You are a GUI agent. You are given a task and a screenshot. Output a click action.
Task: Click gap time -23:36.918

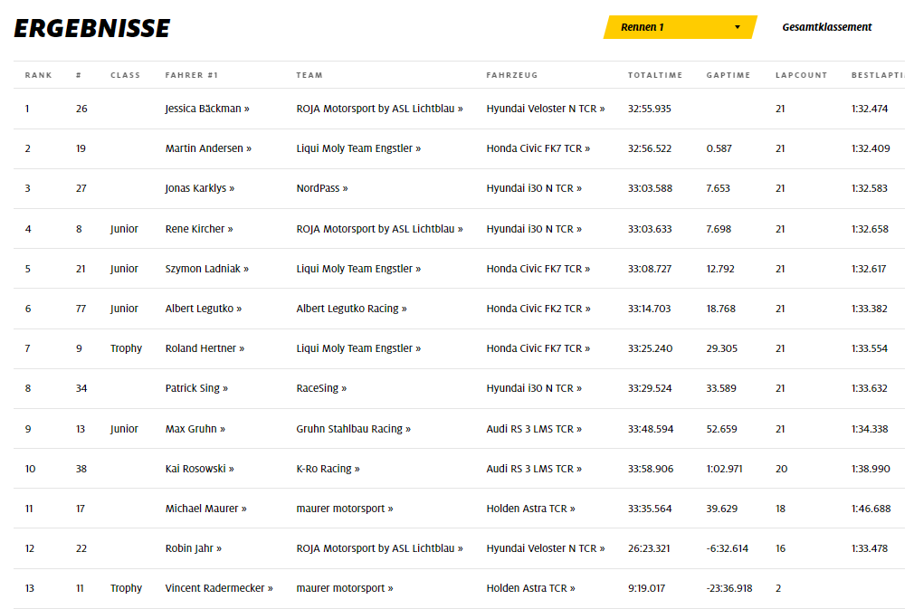click(729, 588)
